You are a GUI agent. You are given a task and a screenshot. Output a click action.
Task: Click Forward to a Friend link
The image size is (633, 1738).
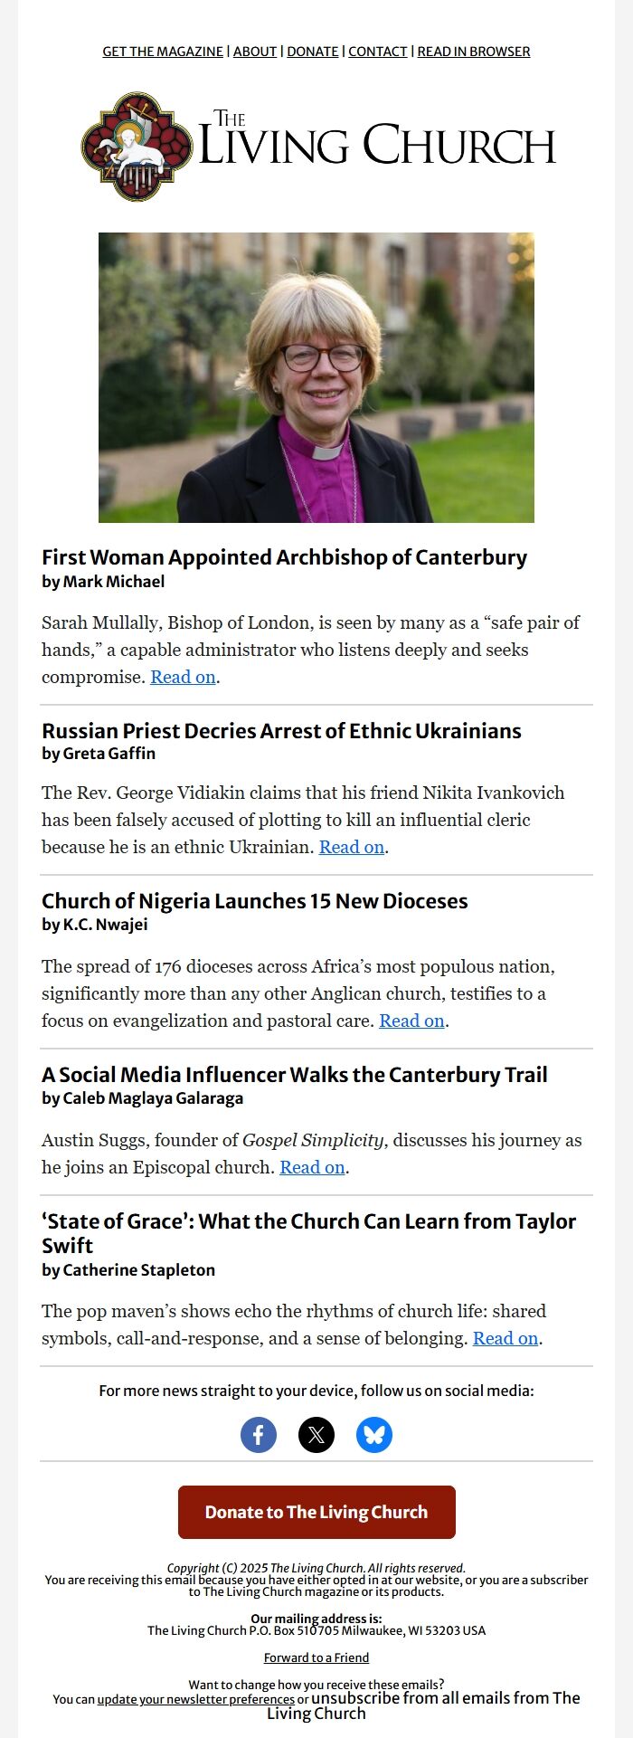[316, 1657]
